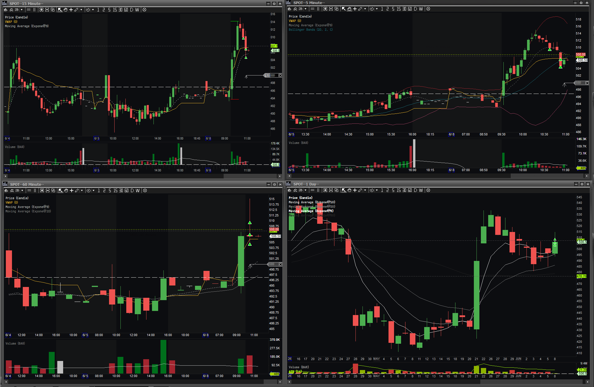Click the SPOT--5 Minute-- window title
The height and width of the screenshot is (387, 594).
click(x=309, y=3)
